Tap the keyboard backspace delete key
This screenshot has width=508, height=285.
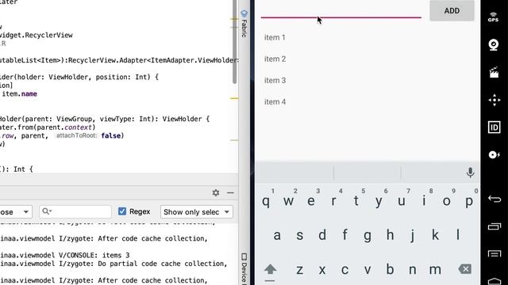point(464,269)
